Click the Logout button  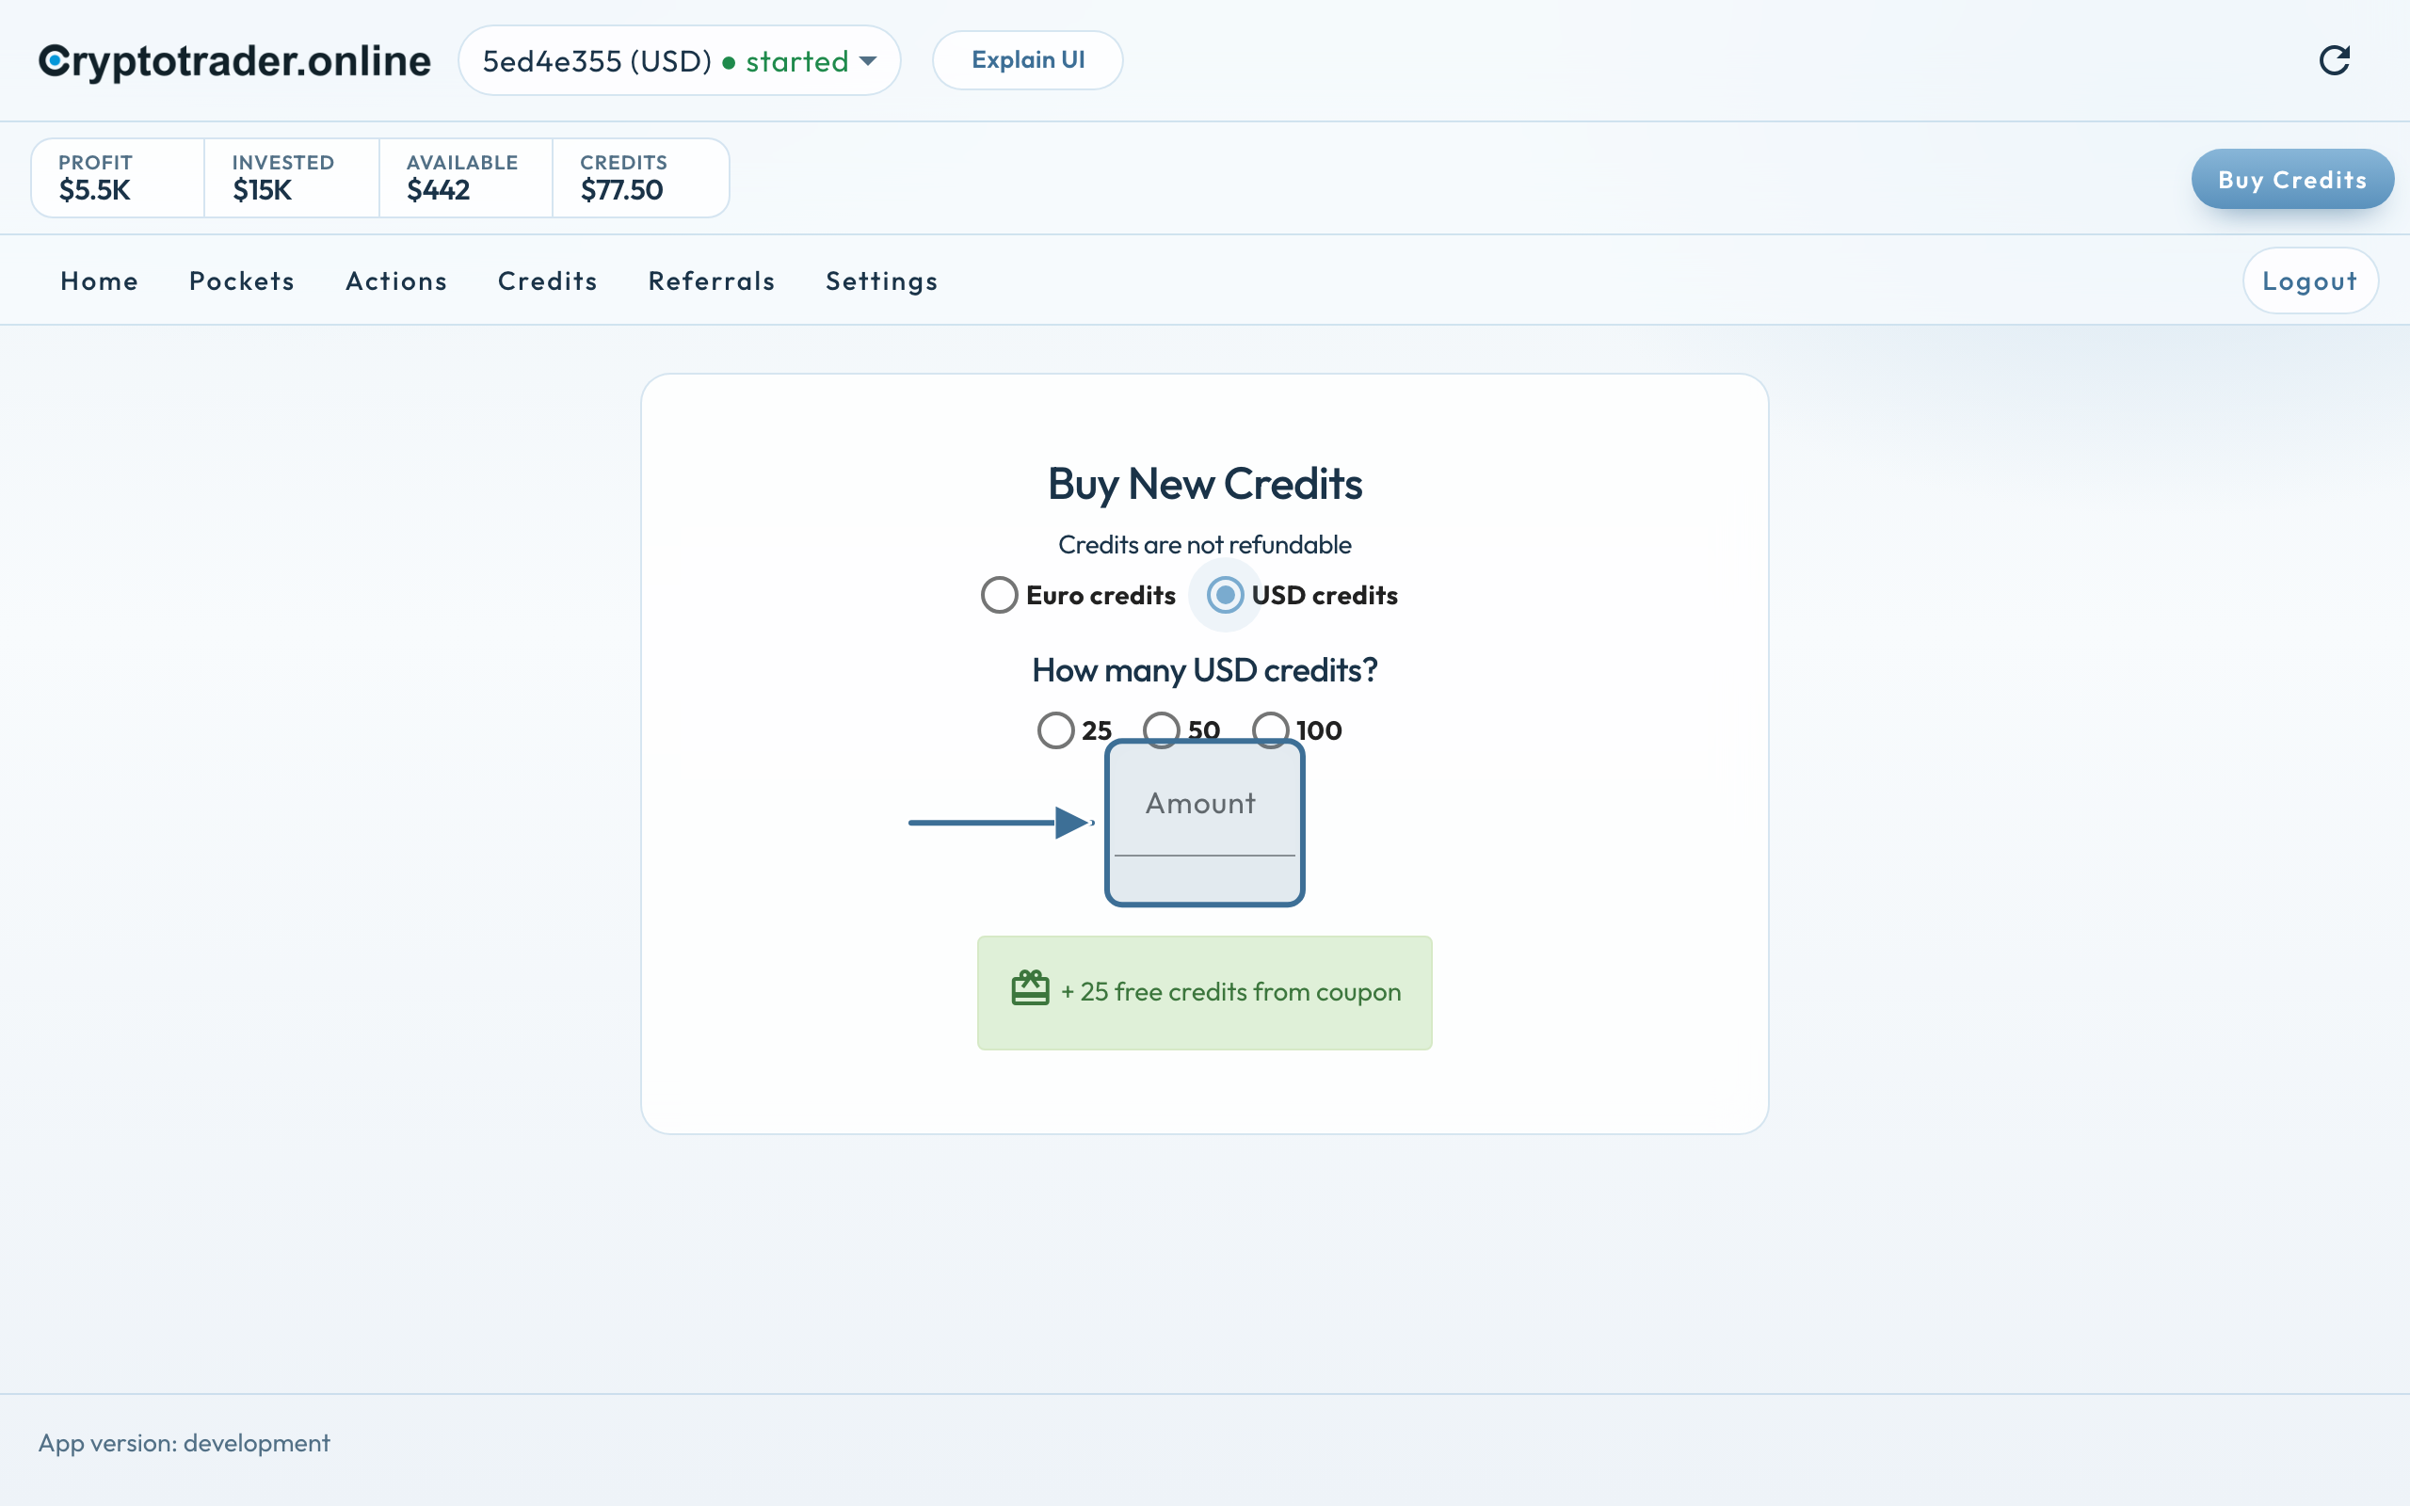coord(2310,280)
